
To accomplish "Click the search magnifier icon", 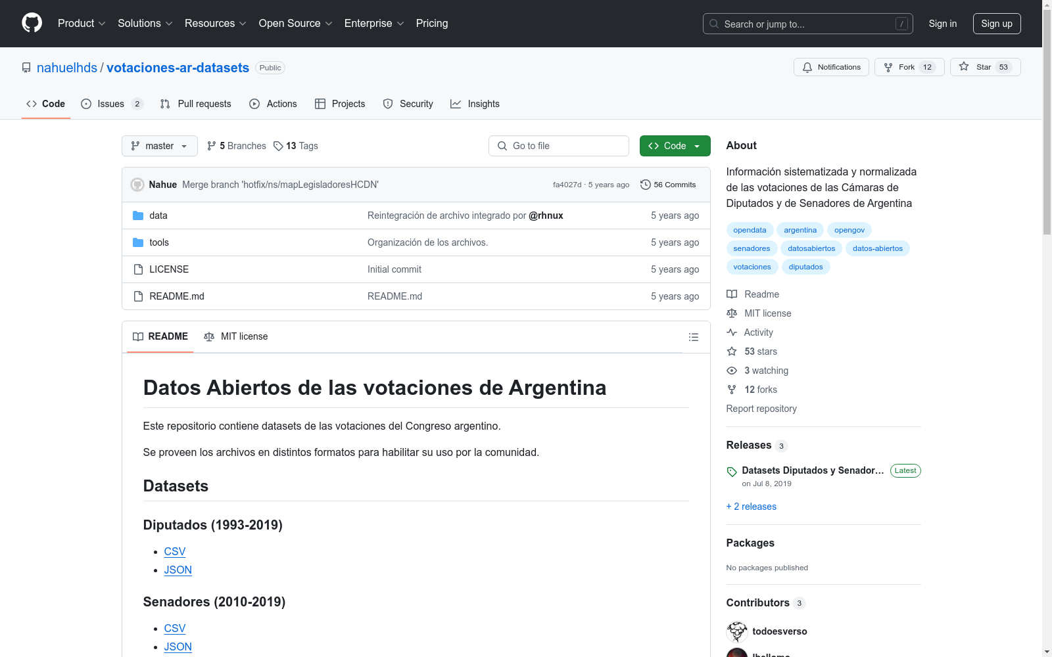I will tap(714, 24).
